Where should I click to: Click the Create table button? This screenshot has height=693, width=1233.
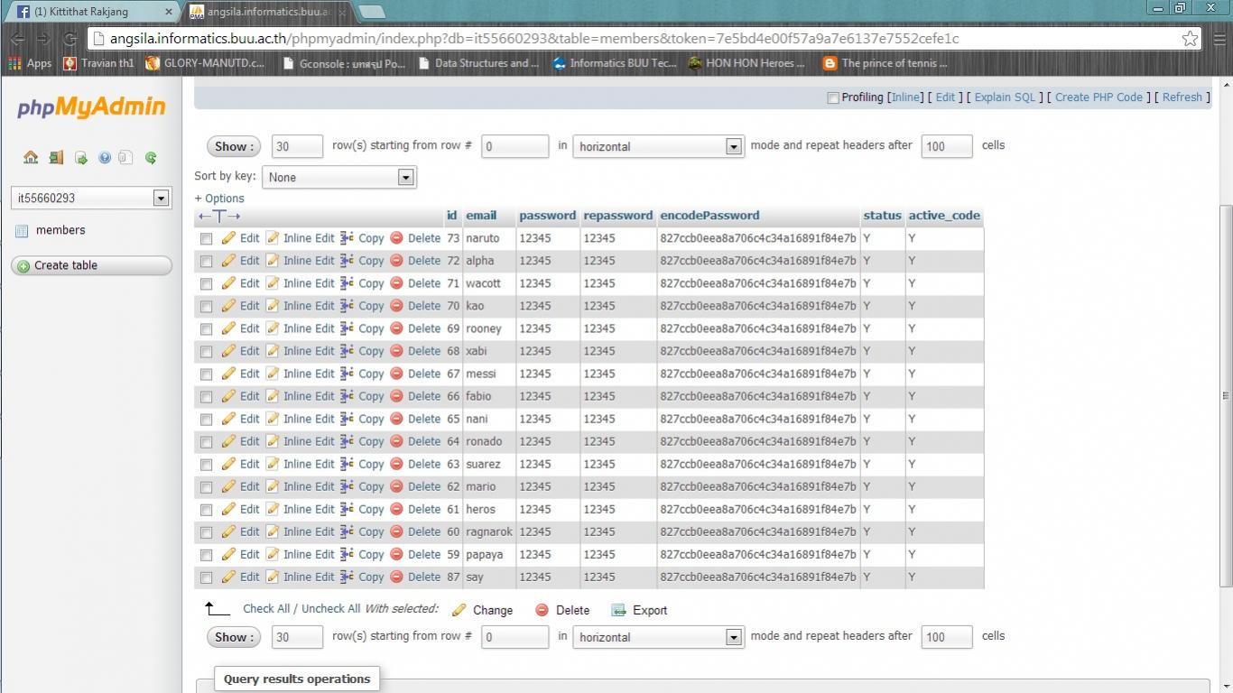[91, 265]
